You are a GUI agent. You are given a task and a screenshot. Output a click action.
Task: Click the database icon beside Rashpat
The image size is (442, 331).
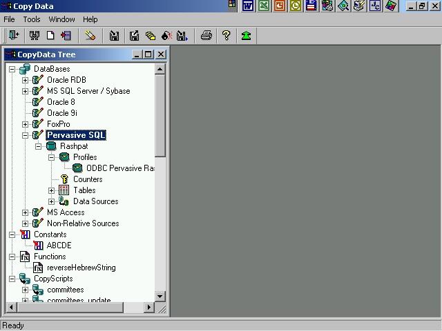coord(50,146)
